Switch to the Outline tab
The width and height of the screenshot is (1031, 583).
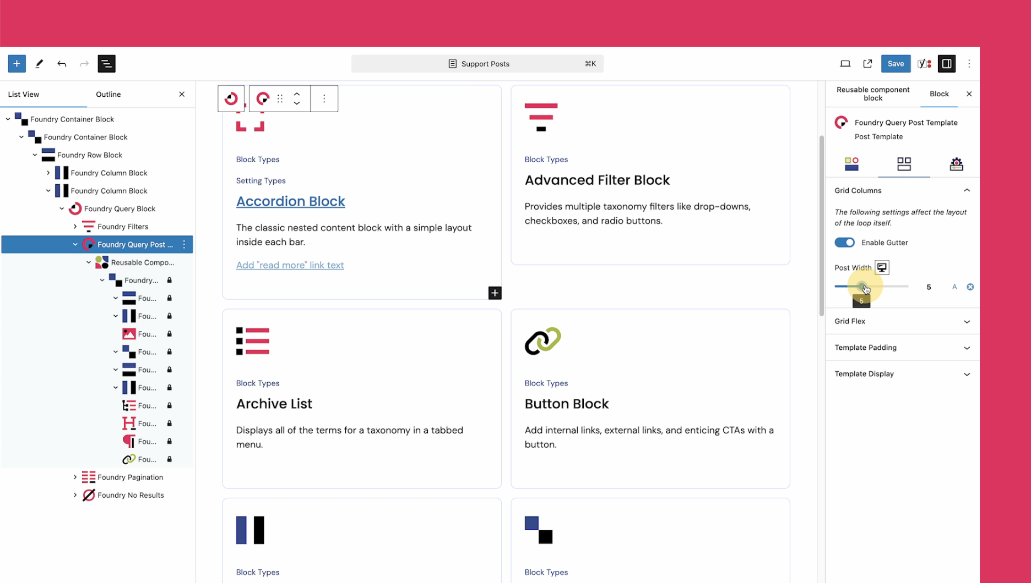click(108, 94)
